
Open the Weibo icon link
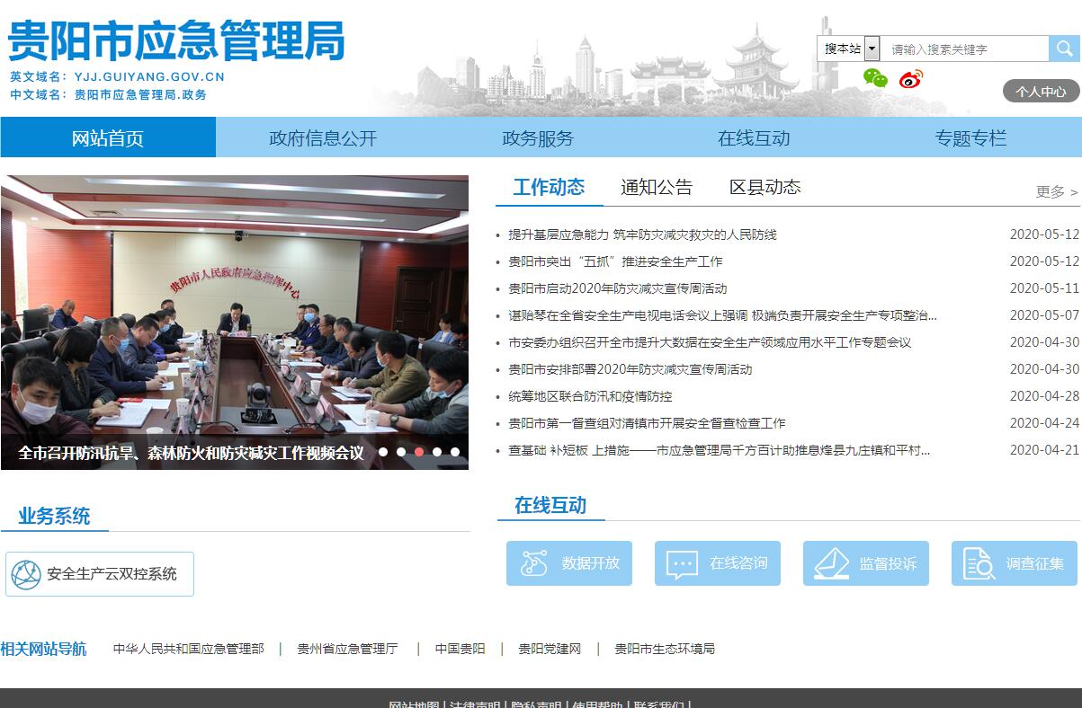(911, 79)
